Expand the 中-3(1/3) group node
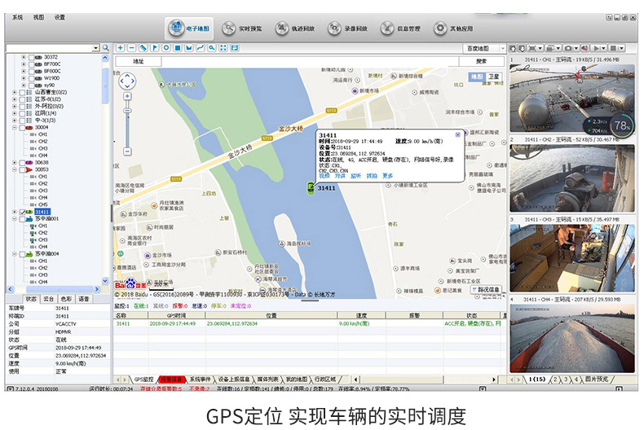The image size is (644, 430). [15, 121]
